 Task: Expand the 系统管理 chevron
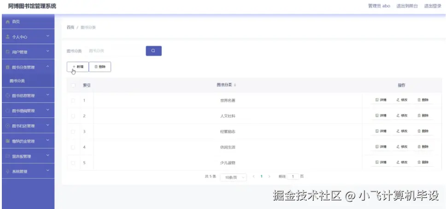pos(48,171)
